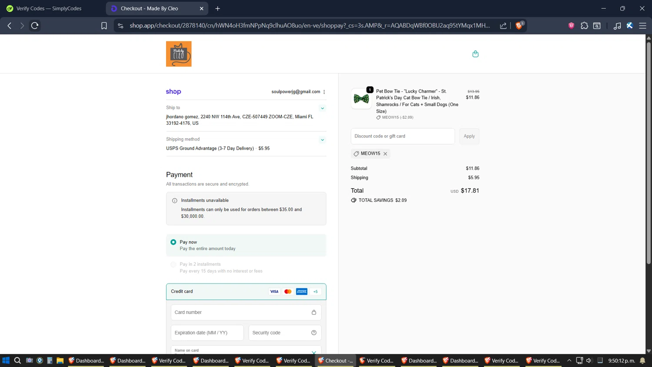This screenshot has height=367, width=652.
Task: Open File Explorer from taskbar
Action: pyautogui.click(x=60, y=360)
